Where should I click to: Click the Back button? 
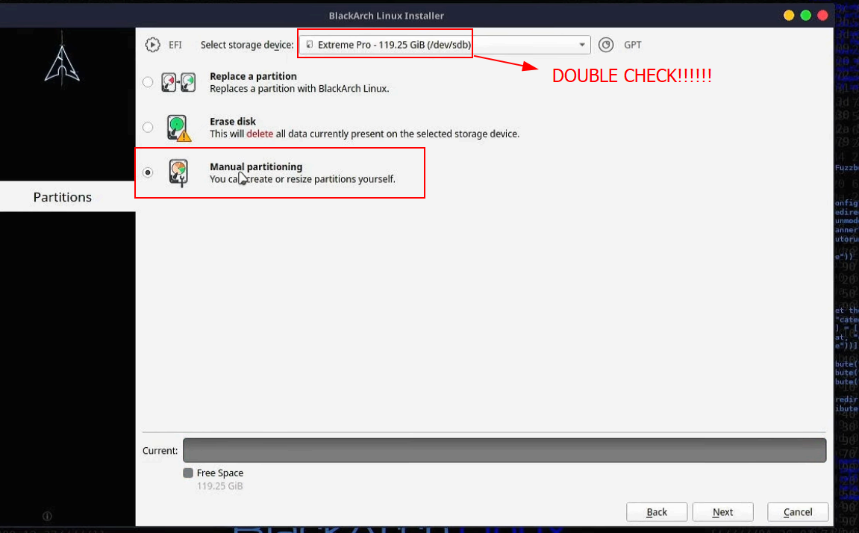tap(656, 512)
